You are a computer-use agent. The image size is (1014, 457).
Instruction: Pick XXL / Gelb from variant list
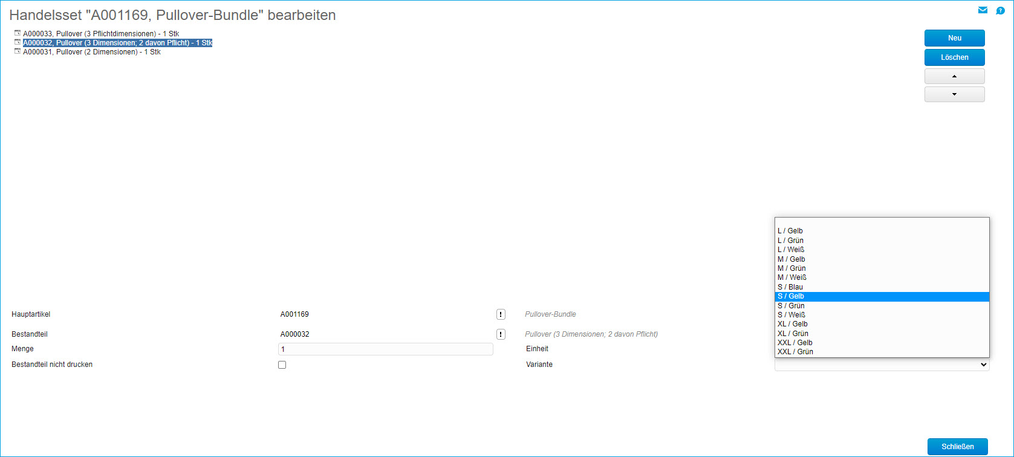[882, 343]
